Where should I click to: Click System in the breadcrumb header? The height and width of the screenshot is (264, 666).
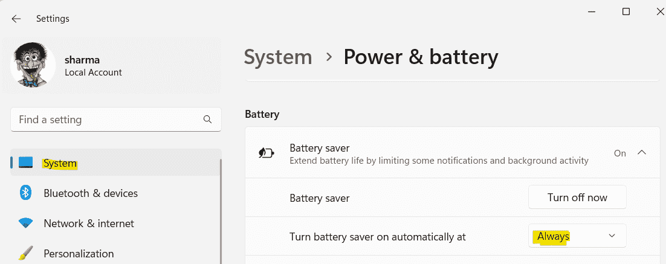point(278,57)
